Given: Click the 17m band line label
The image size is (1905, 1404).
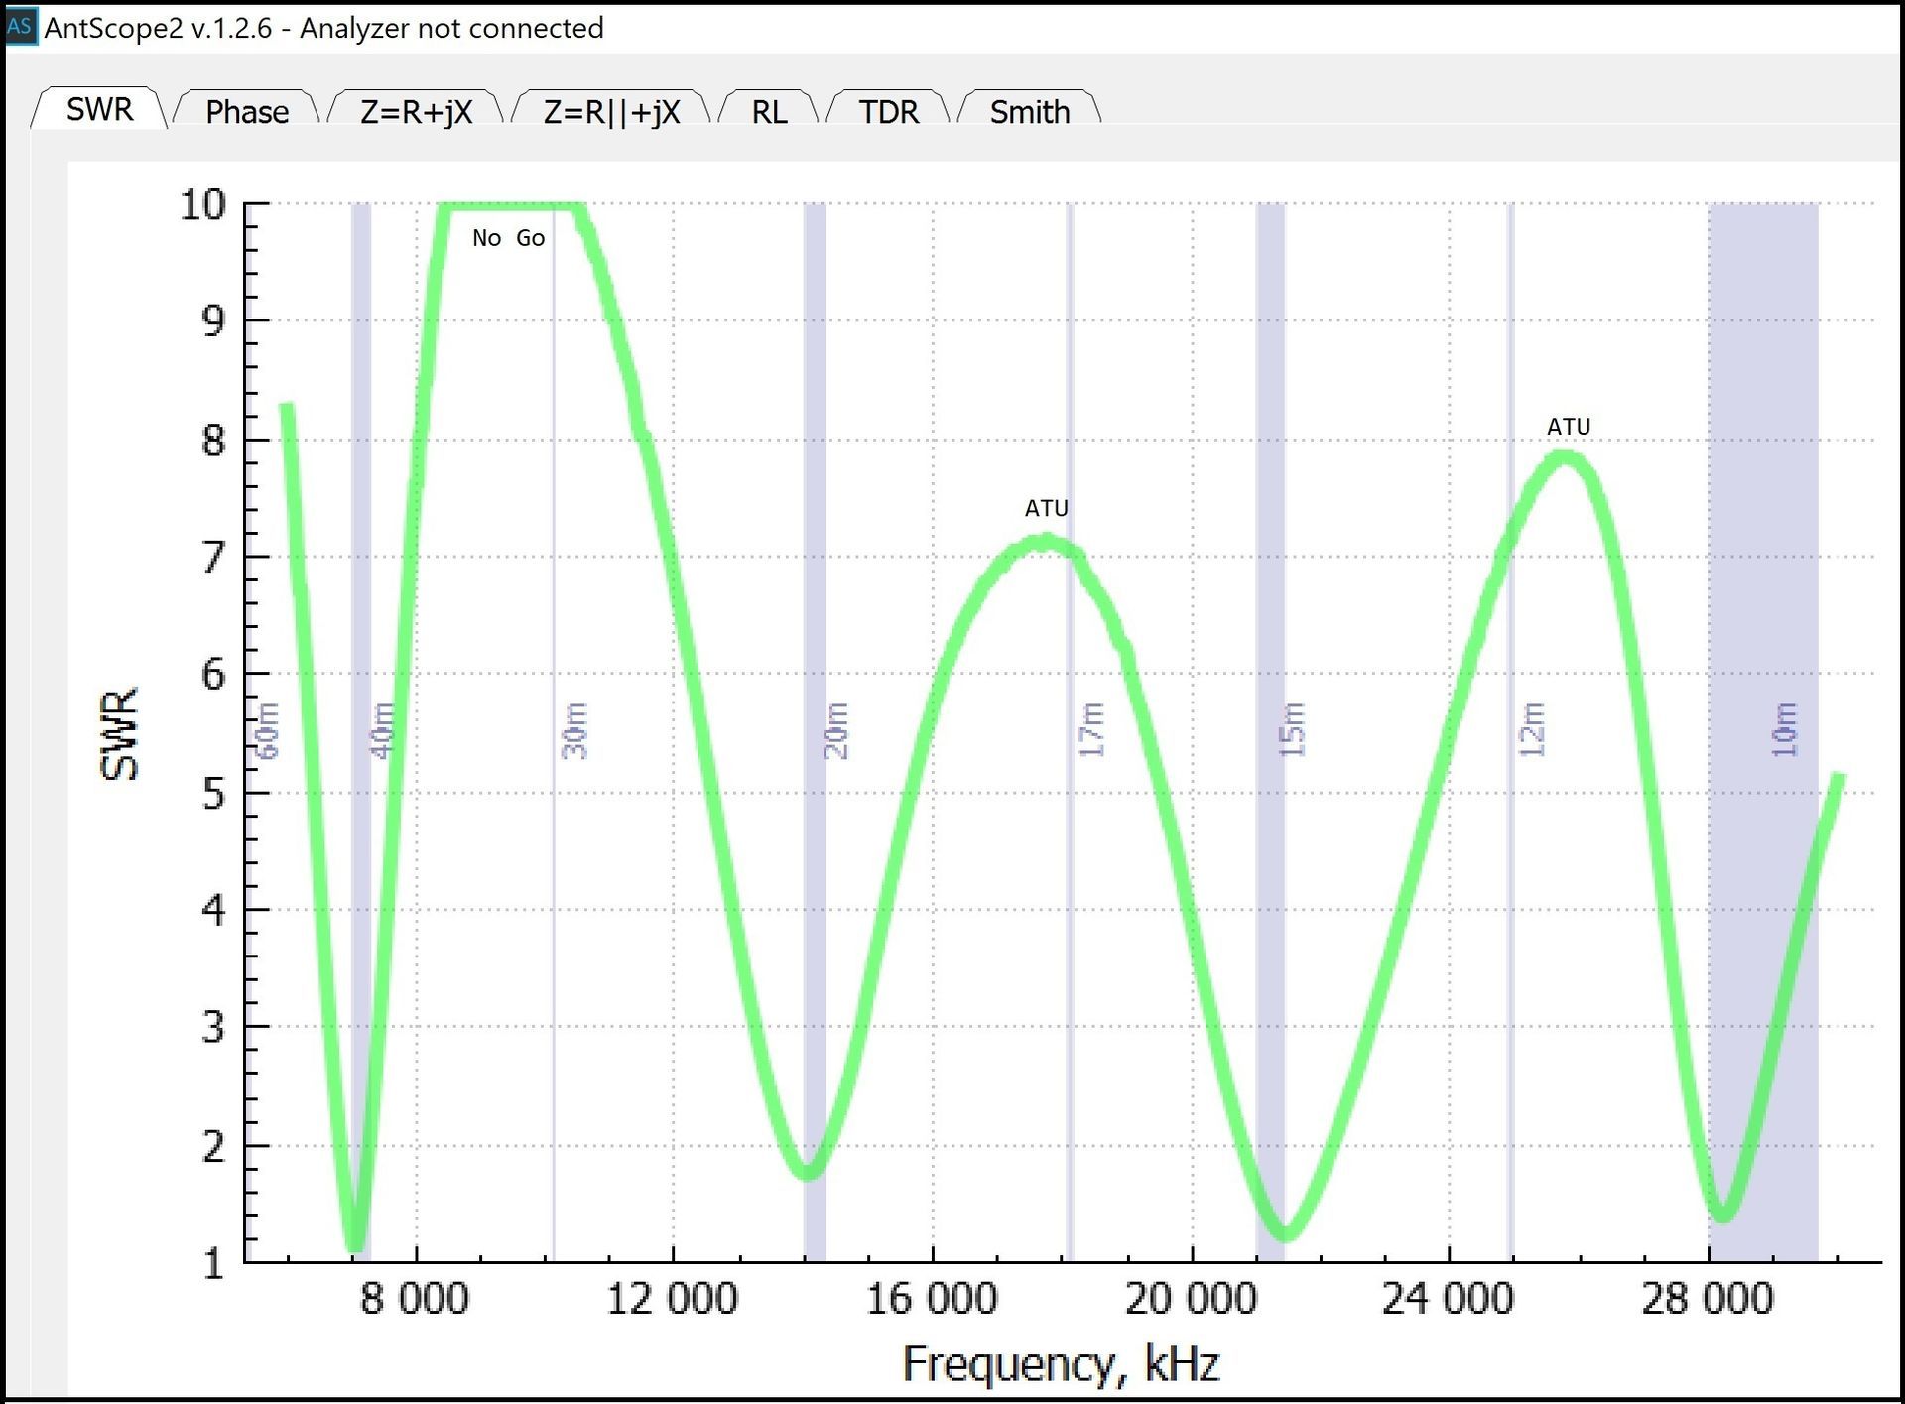Looking at the screenshot, I should click(x=1091, y=730).
